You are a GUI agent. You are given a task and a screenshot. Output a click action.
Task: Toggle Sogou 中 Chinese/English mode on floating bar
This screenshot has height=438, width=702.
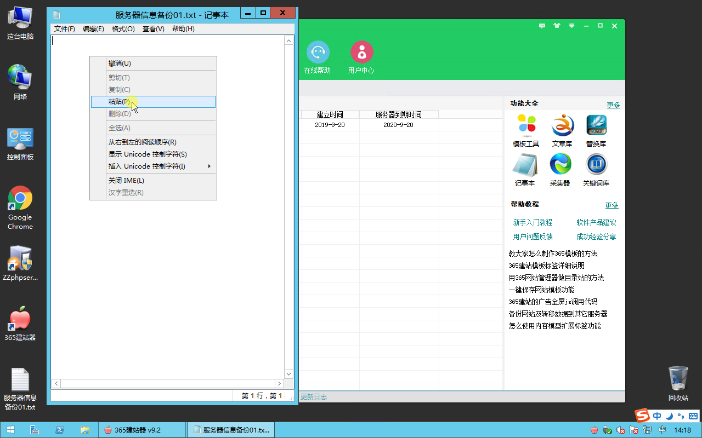[657, 416]
